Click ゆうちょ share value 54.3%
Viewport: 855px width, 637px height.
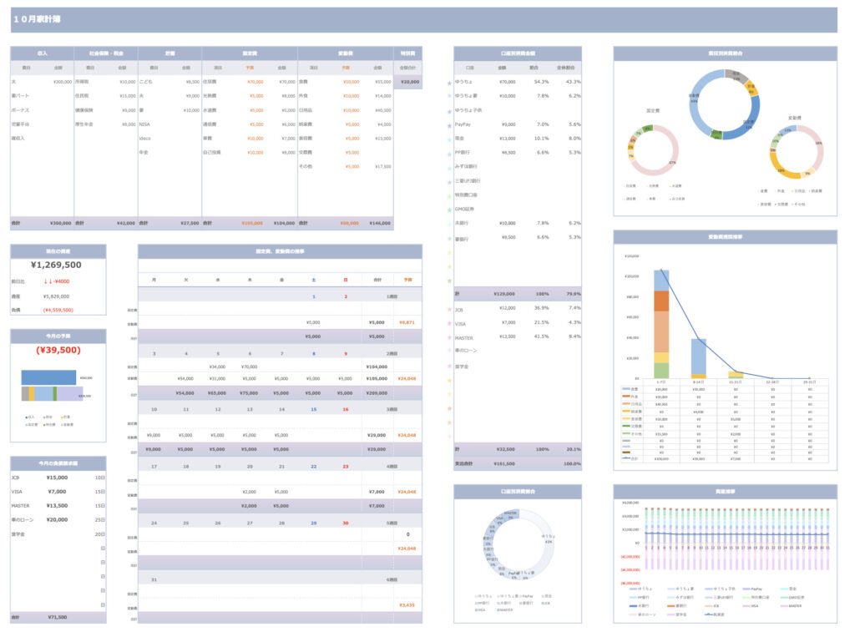pyautogui.click(x=541, y=82)
